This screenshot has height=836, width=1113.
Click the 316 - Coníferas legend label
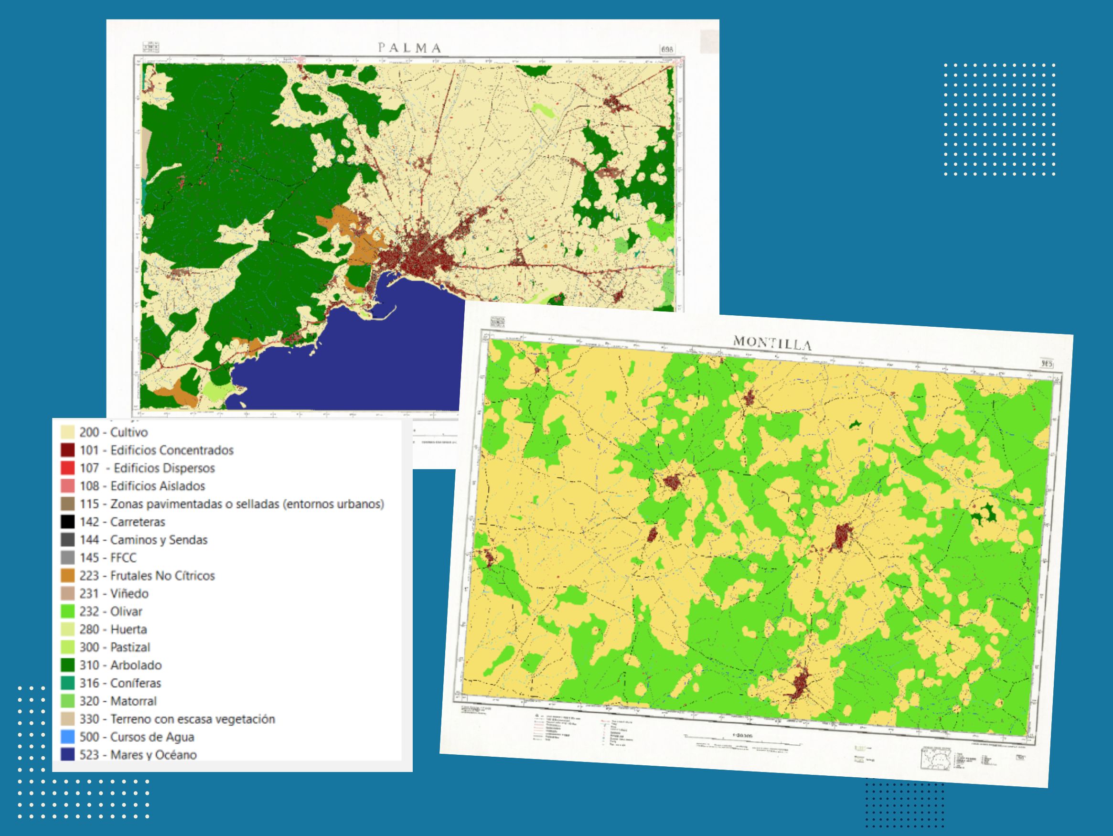point(120,683)
